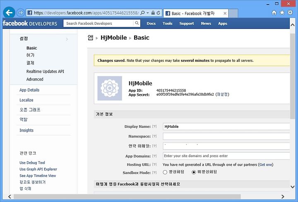This screenshot has height=202, width=298.
Task: Select 허가 in the sidebar
Action: click(30, 55)
